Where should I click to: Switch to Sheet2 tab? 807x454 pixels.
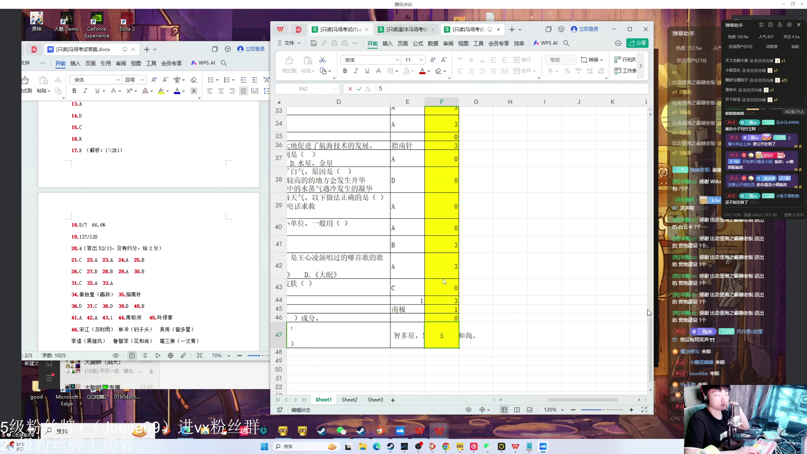coord(349,400)
